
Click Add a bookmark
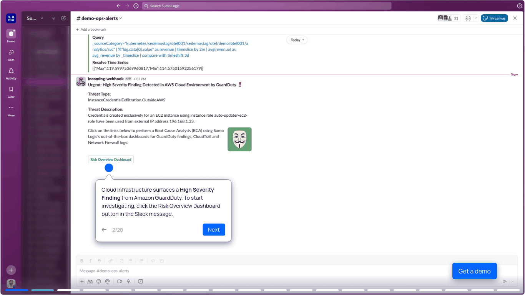91,30
